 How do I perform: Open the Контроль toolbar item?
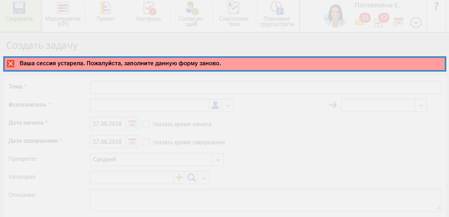coord(148,13)
